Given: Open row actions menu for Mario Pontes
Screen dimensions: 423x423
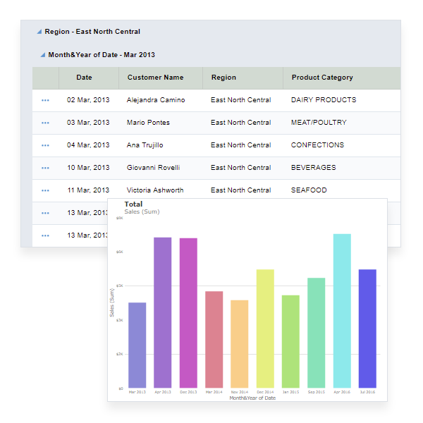Looking at the screenshot, I should tap(45, 123).
